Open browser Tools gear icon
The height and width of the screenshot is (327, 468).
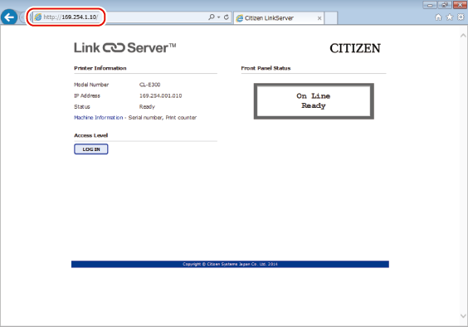pos(461,17)
